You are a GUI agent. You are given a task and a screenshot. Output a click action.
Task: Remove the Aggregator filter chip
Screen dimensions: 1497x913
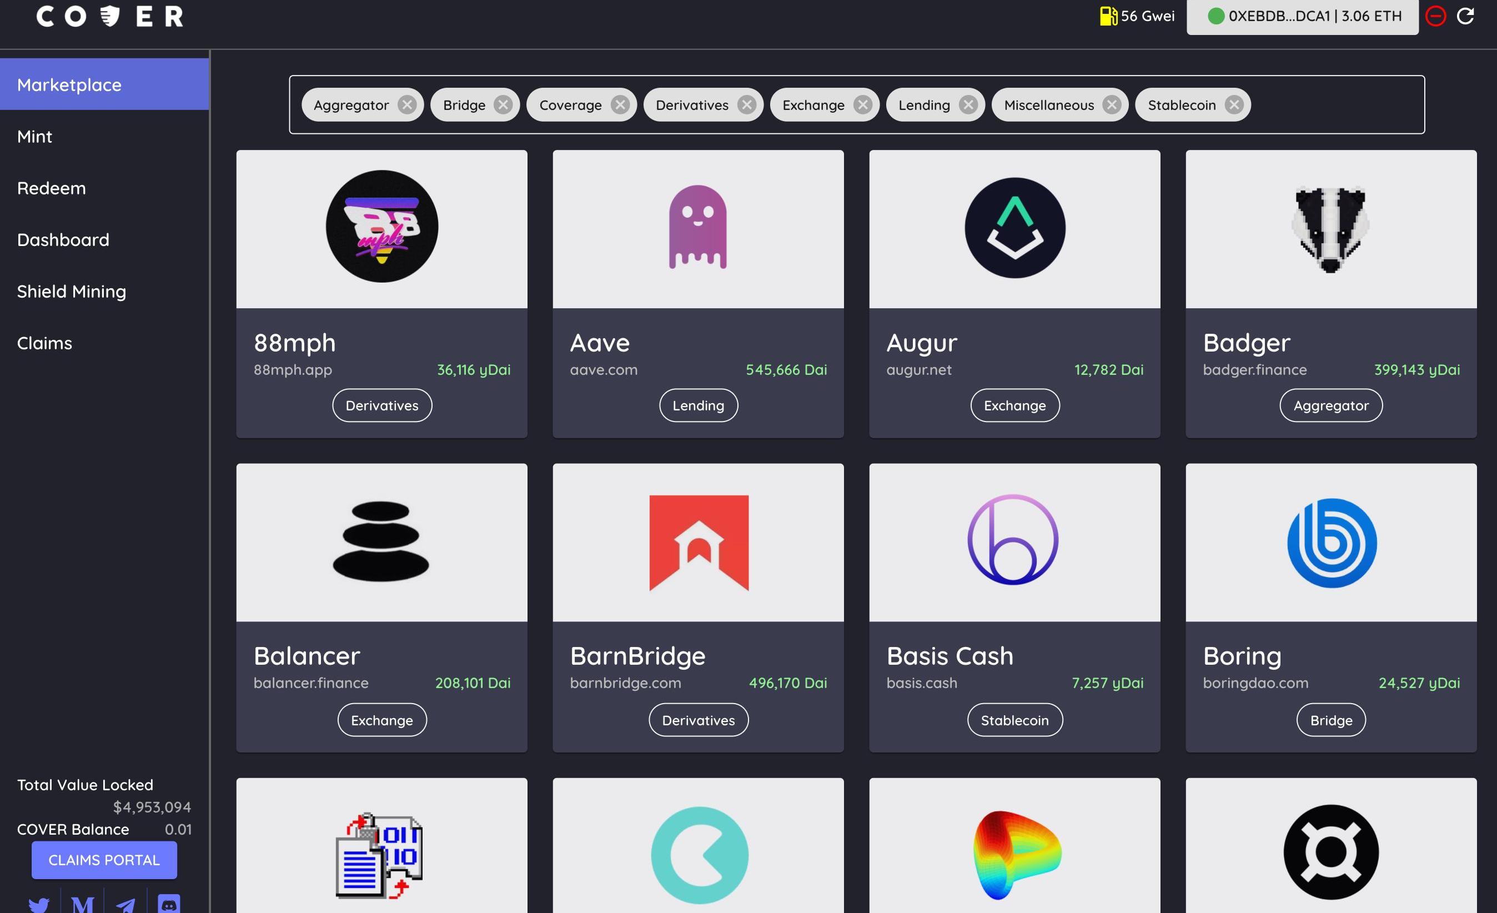pyautogui.click(x=406, y=105)
